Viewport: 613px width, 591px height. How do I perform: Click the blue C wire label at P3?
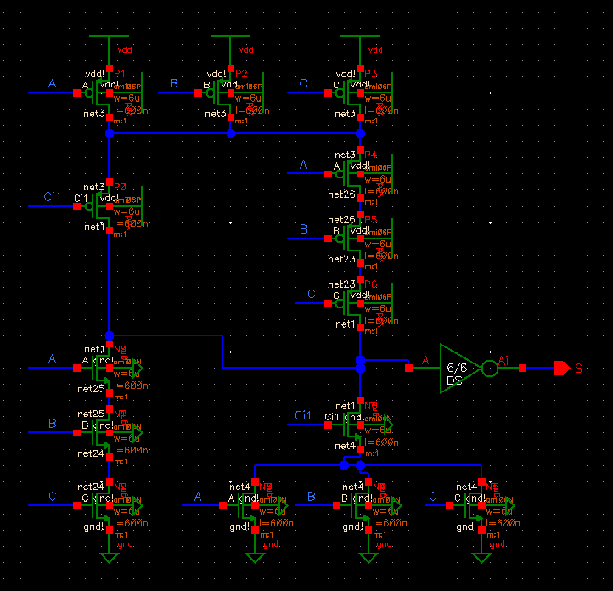(x=303, y=83)
